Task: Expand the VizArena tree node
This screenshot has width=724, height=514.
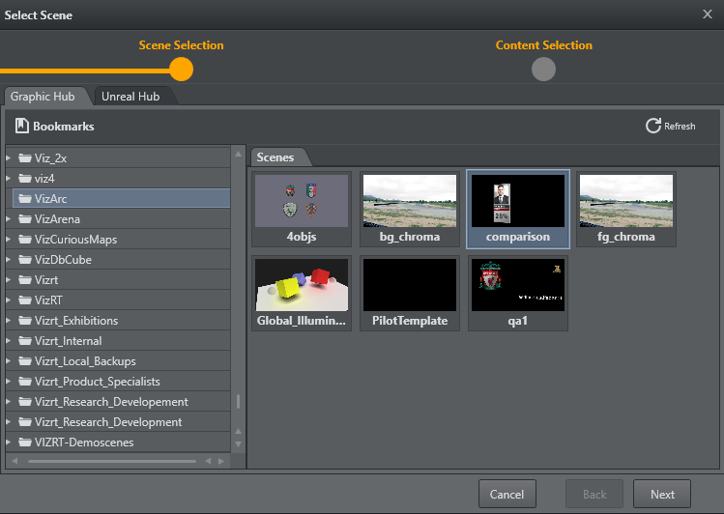Action: pos(10,219)
